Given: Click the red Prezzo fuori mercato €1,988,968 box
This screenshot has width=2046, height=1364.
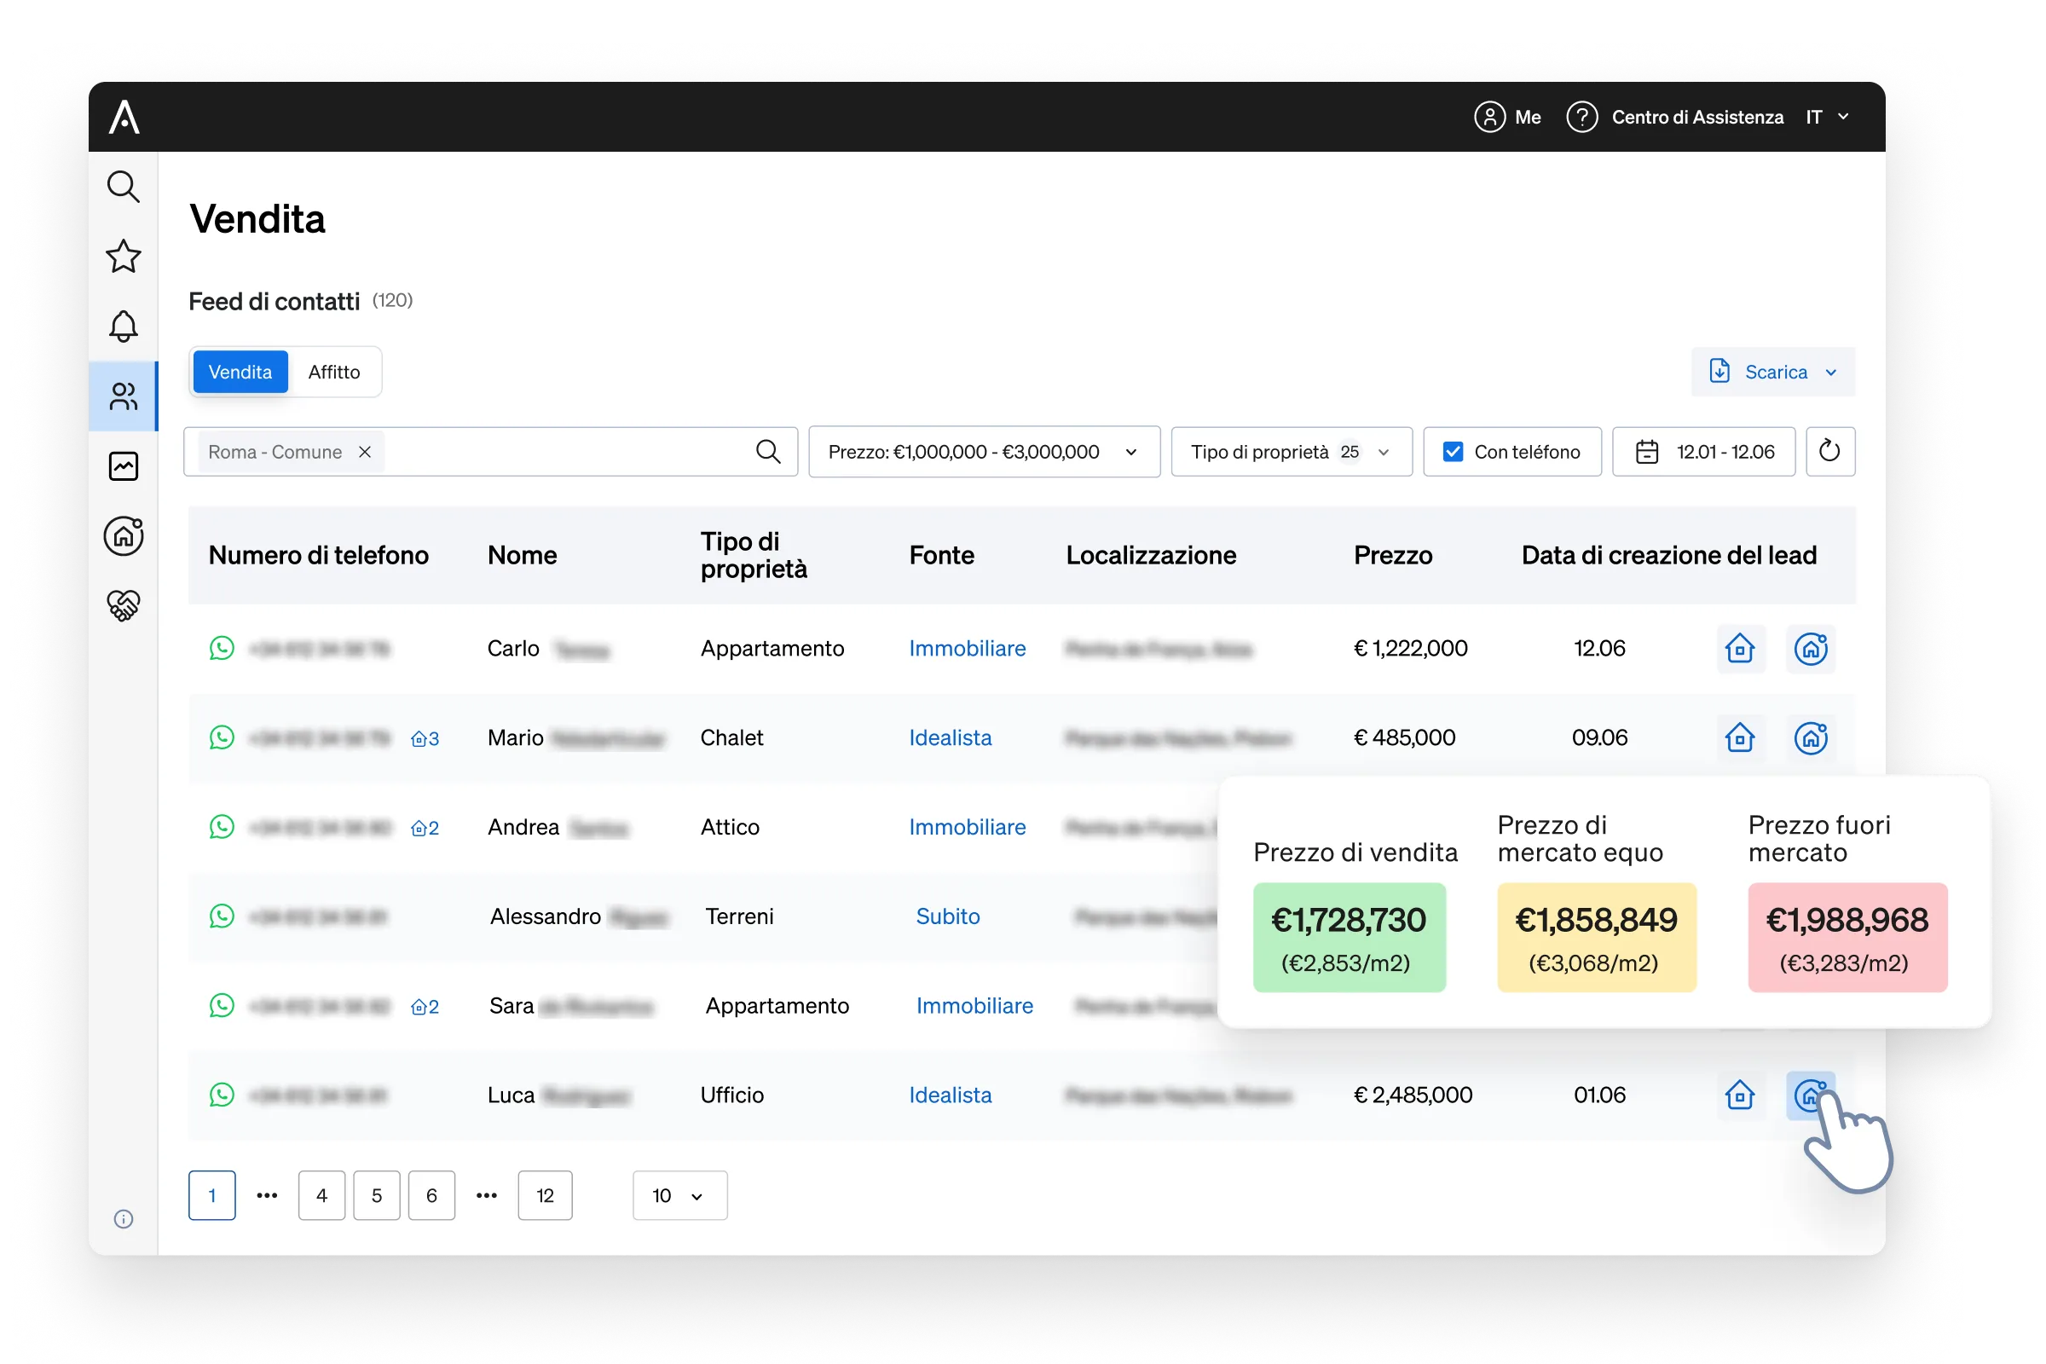Looking at the screenshot, I should (x=1847, y=938).
